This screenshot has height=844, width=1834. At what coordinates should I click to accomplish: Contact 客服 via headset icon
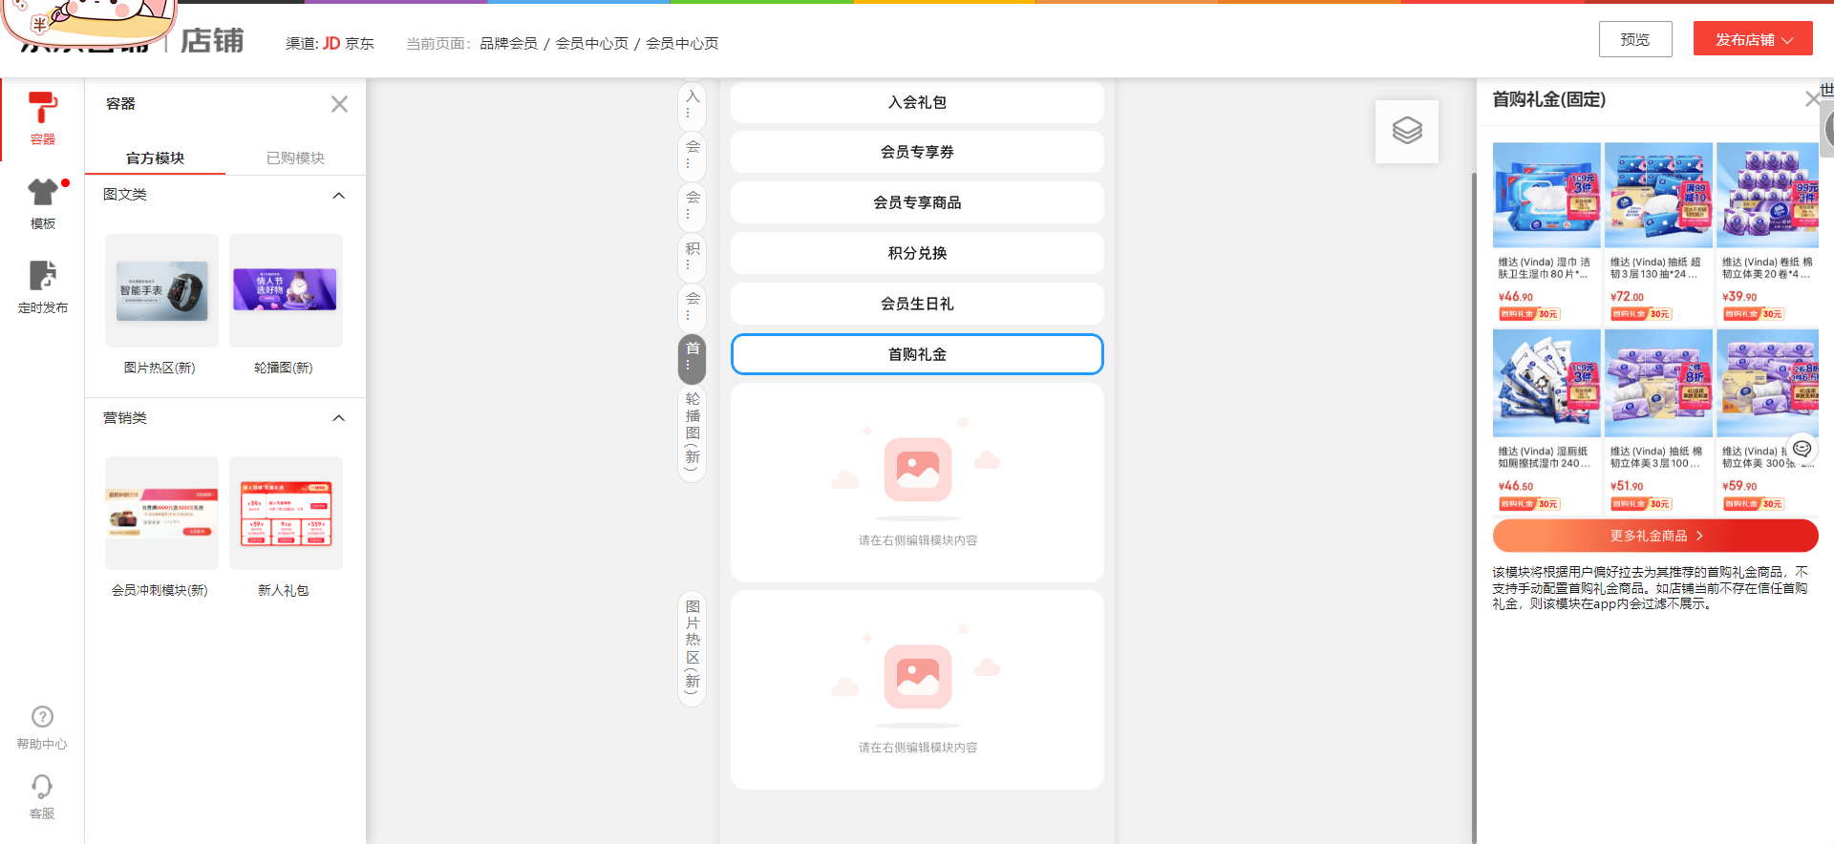pos(42,787)
